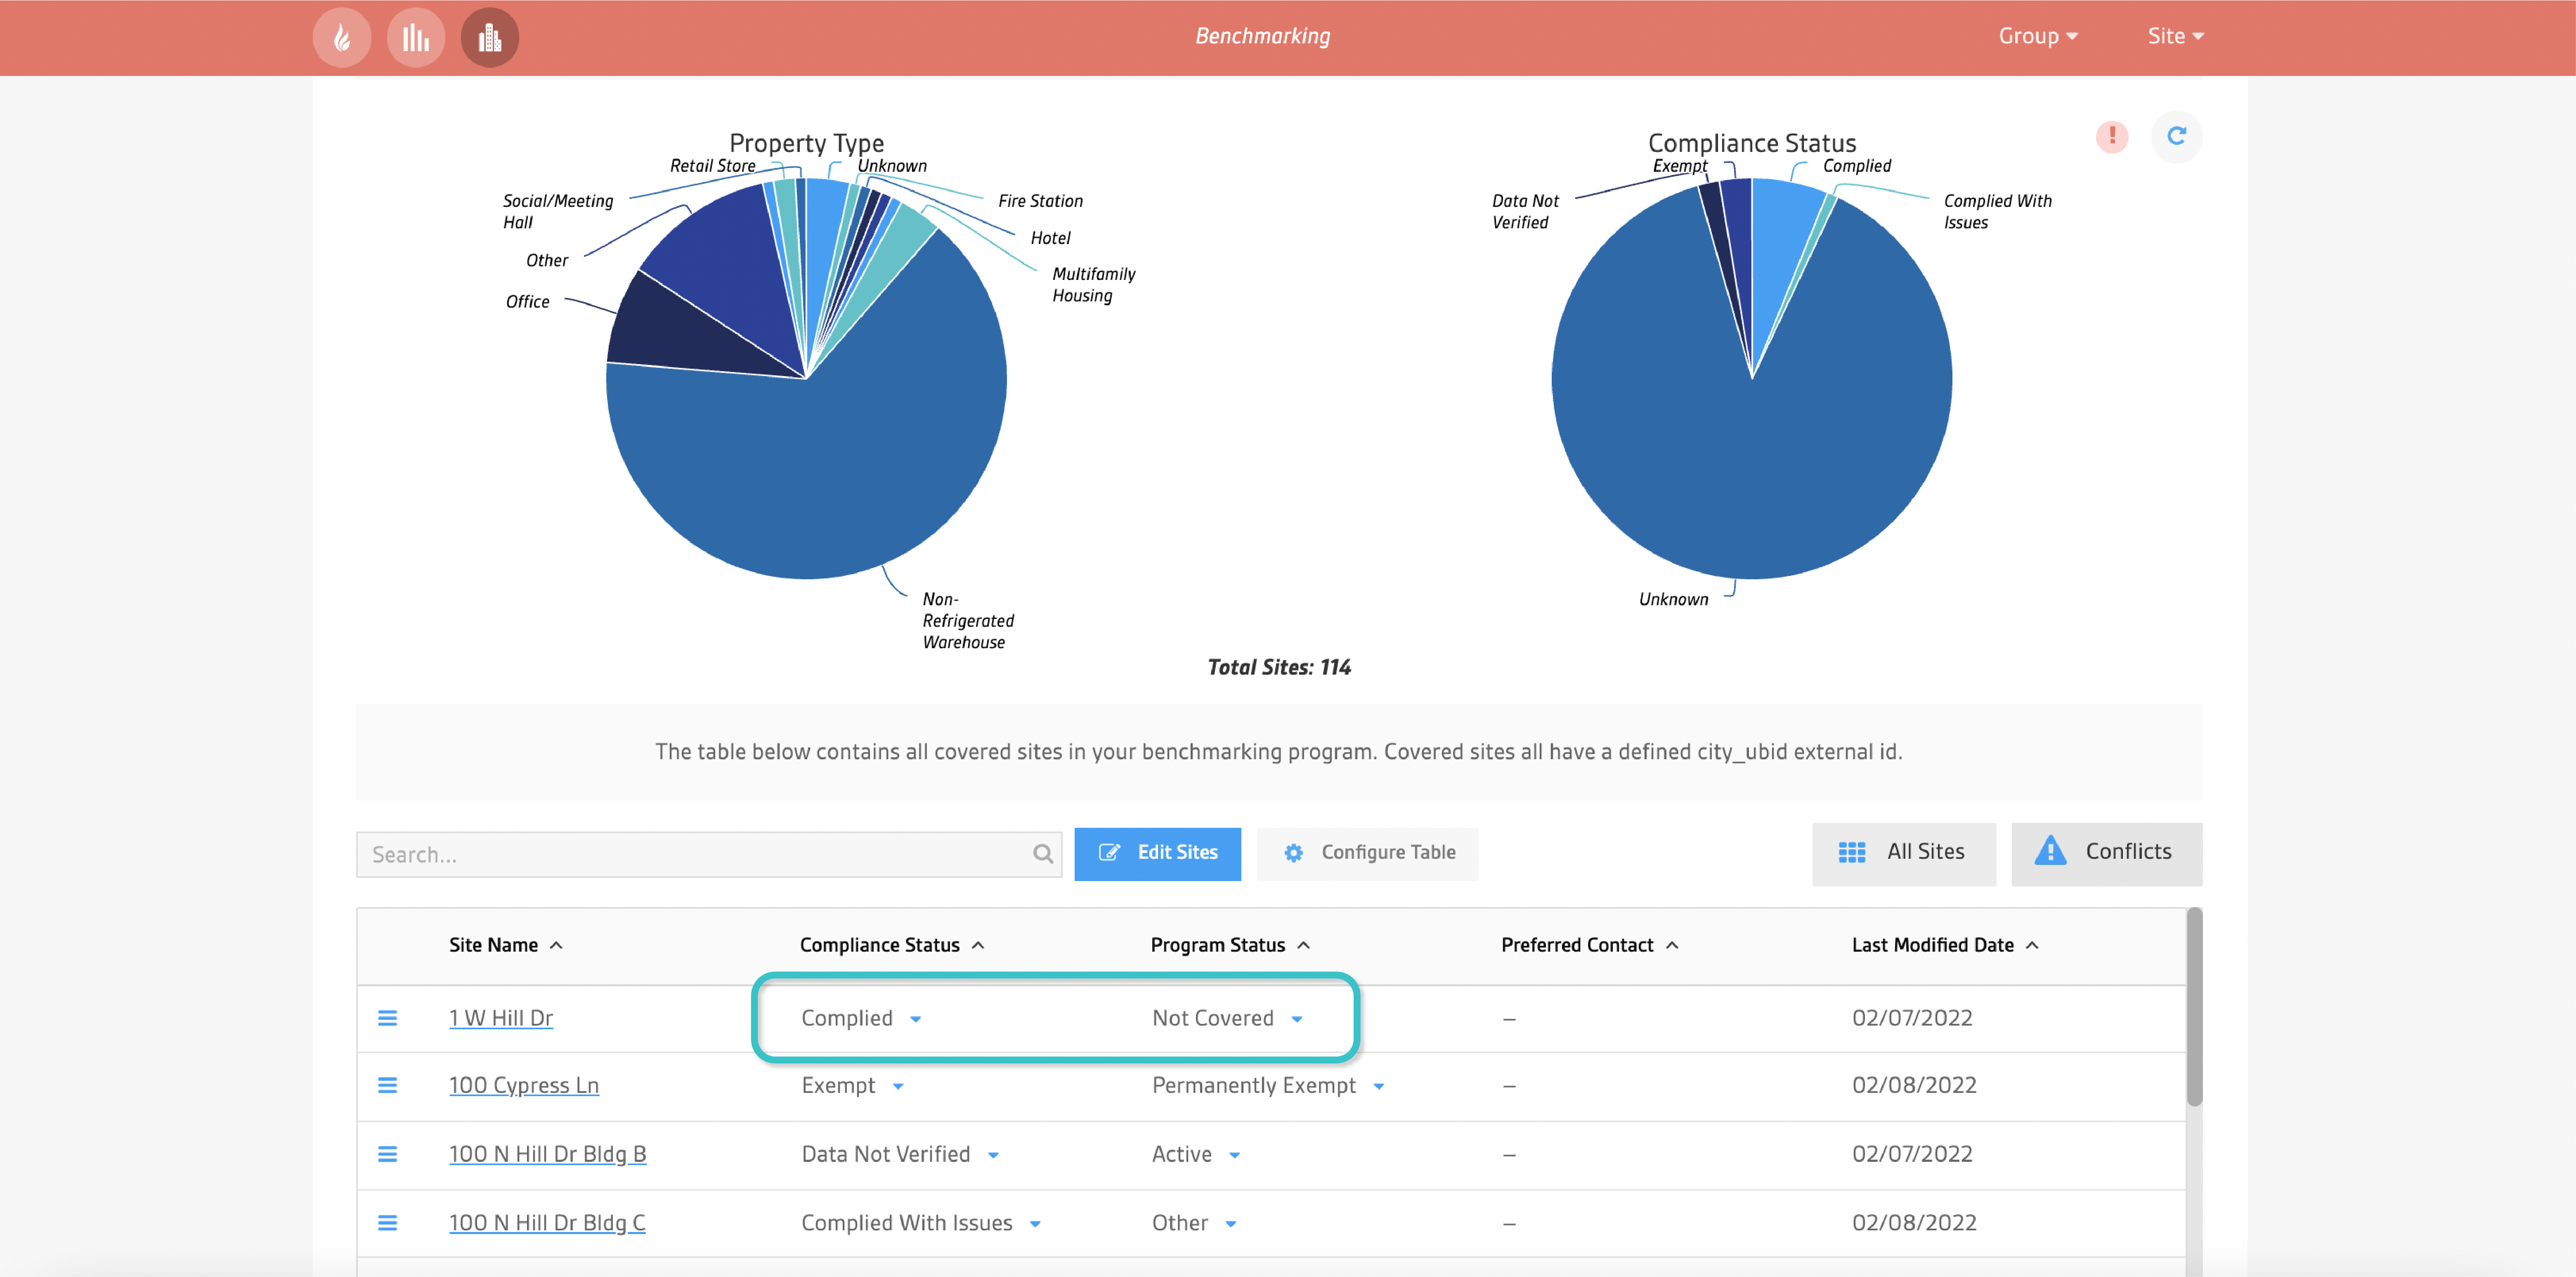Open the row menu for 1 W Hill Dr
This screenshot has width=2576, height=1277.
tap(387, 1019)
